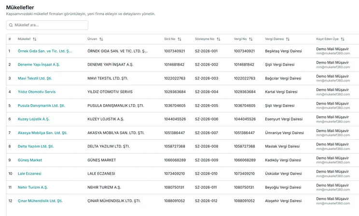
Task: Click Maslak Vergi Dairesi cell
Action: [x=282, y=146]
